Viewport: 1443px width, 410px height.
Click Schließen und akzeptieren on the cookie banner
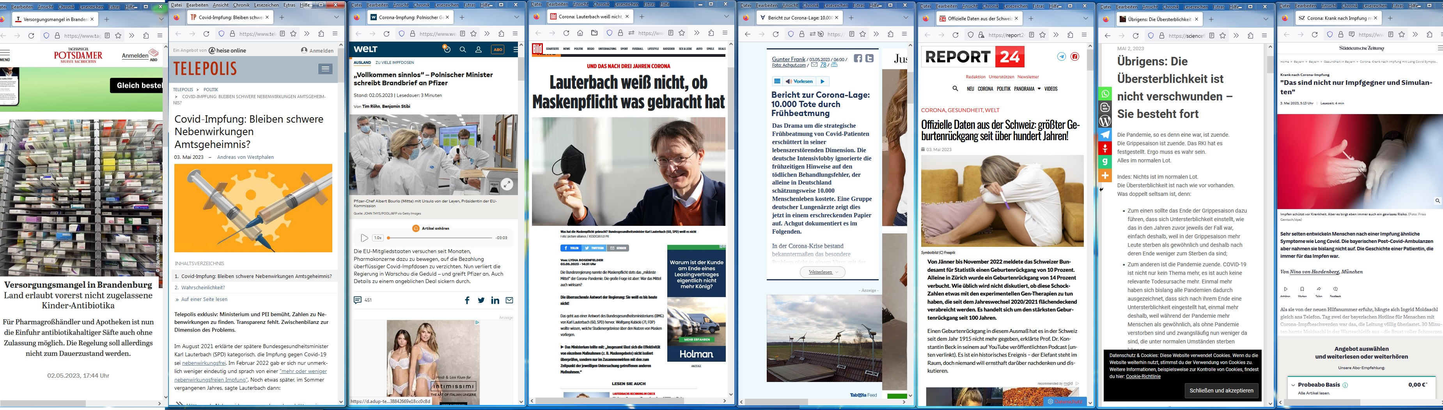pos(1221,391)
